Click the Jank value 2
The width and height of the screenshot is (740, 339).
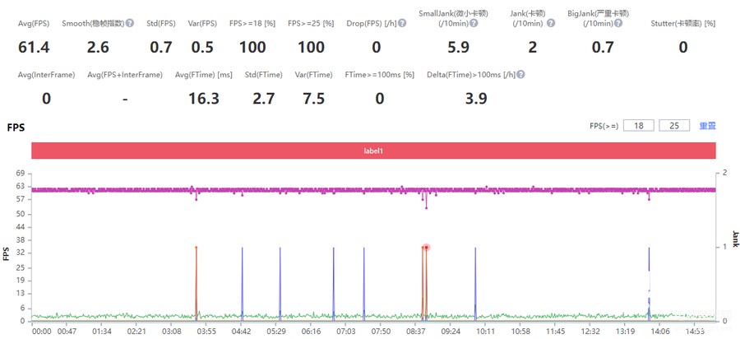(x=532, y=47)
